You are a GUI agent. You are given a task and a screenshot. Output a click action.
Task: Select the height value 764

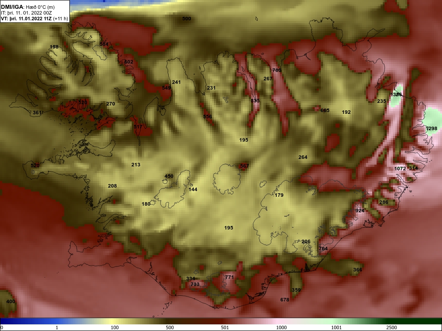tap(323, 248)
